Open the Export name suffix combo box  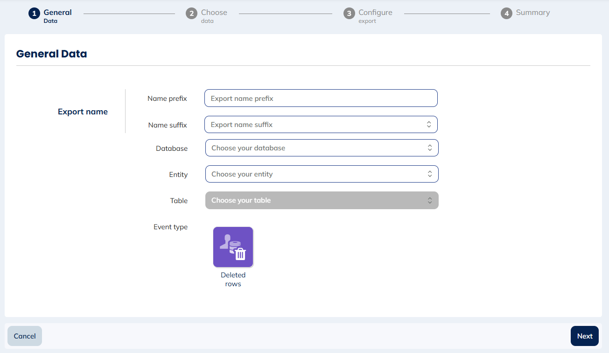coord(313,125)
